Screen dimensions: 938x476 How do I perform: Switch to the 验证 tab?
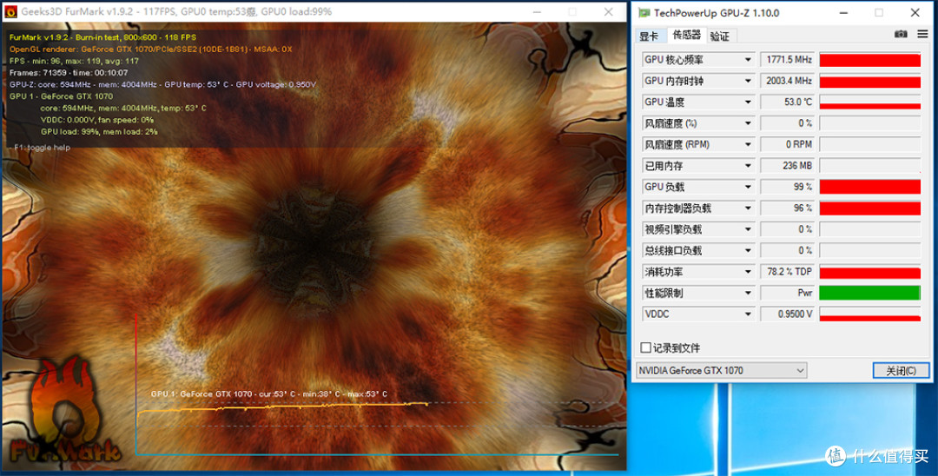coord(720,36)
